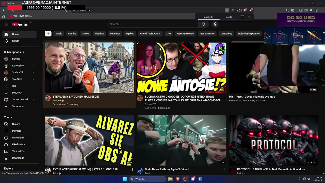Image resolution: width=325 pixels, height=183 pixels.
Task: Select the Music filter chip
Action: click(59, 34)
